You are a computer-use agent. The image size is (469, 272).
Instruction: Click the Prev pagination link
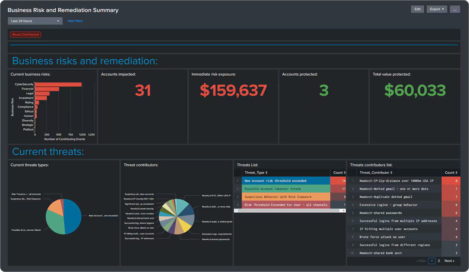[x=421, y=261]
